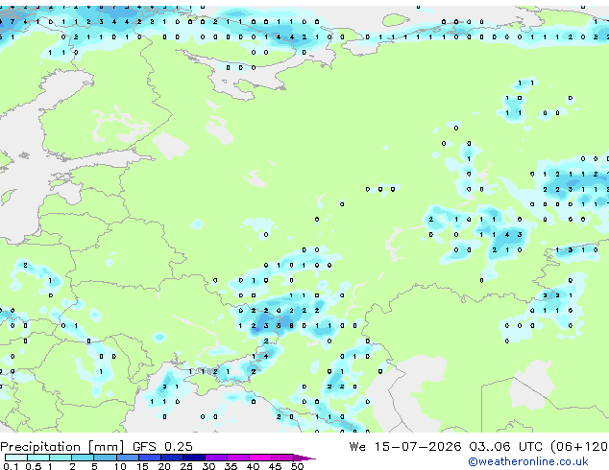Viewport: 609px width, 470px height.
Task: Click the 30–35 mm purple swatch
Action: [x=215, y=458]
